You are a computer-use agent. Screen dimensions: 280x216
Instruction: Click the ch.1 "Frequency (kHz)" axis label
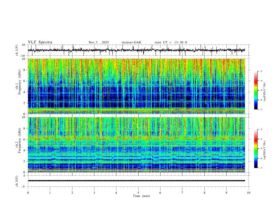click(20, 82)
